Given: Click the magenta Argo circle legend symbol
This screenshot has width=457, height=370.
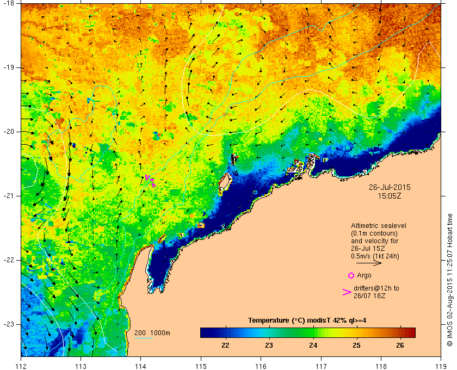Looking at the screenshot, I should point(351,275).
